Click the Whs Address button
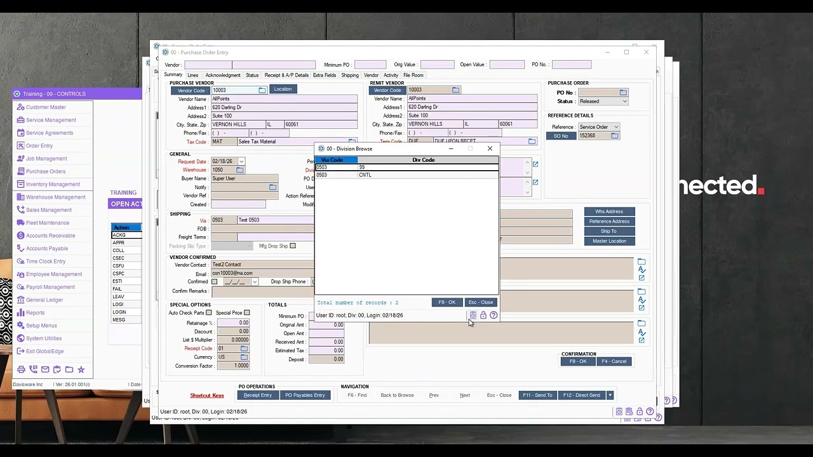813x457 pixels. 609,211
